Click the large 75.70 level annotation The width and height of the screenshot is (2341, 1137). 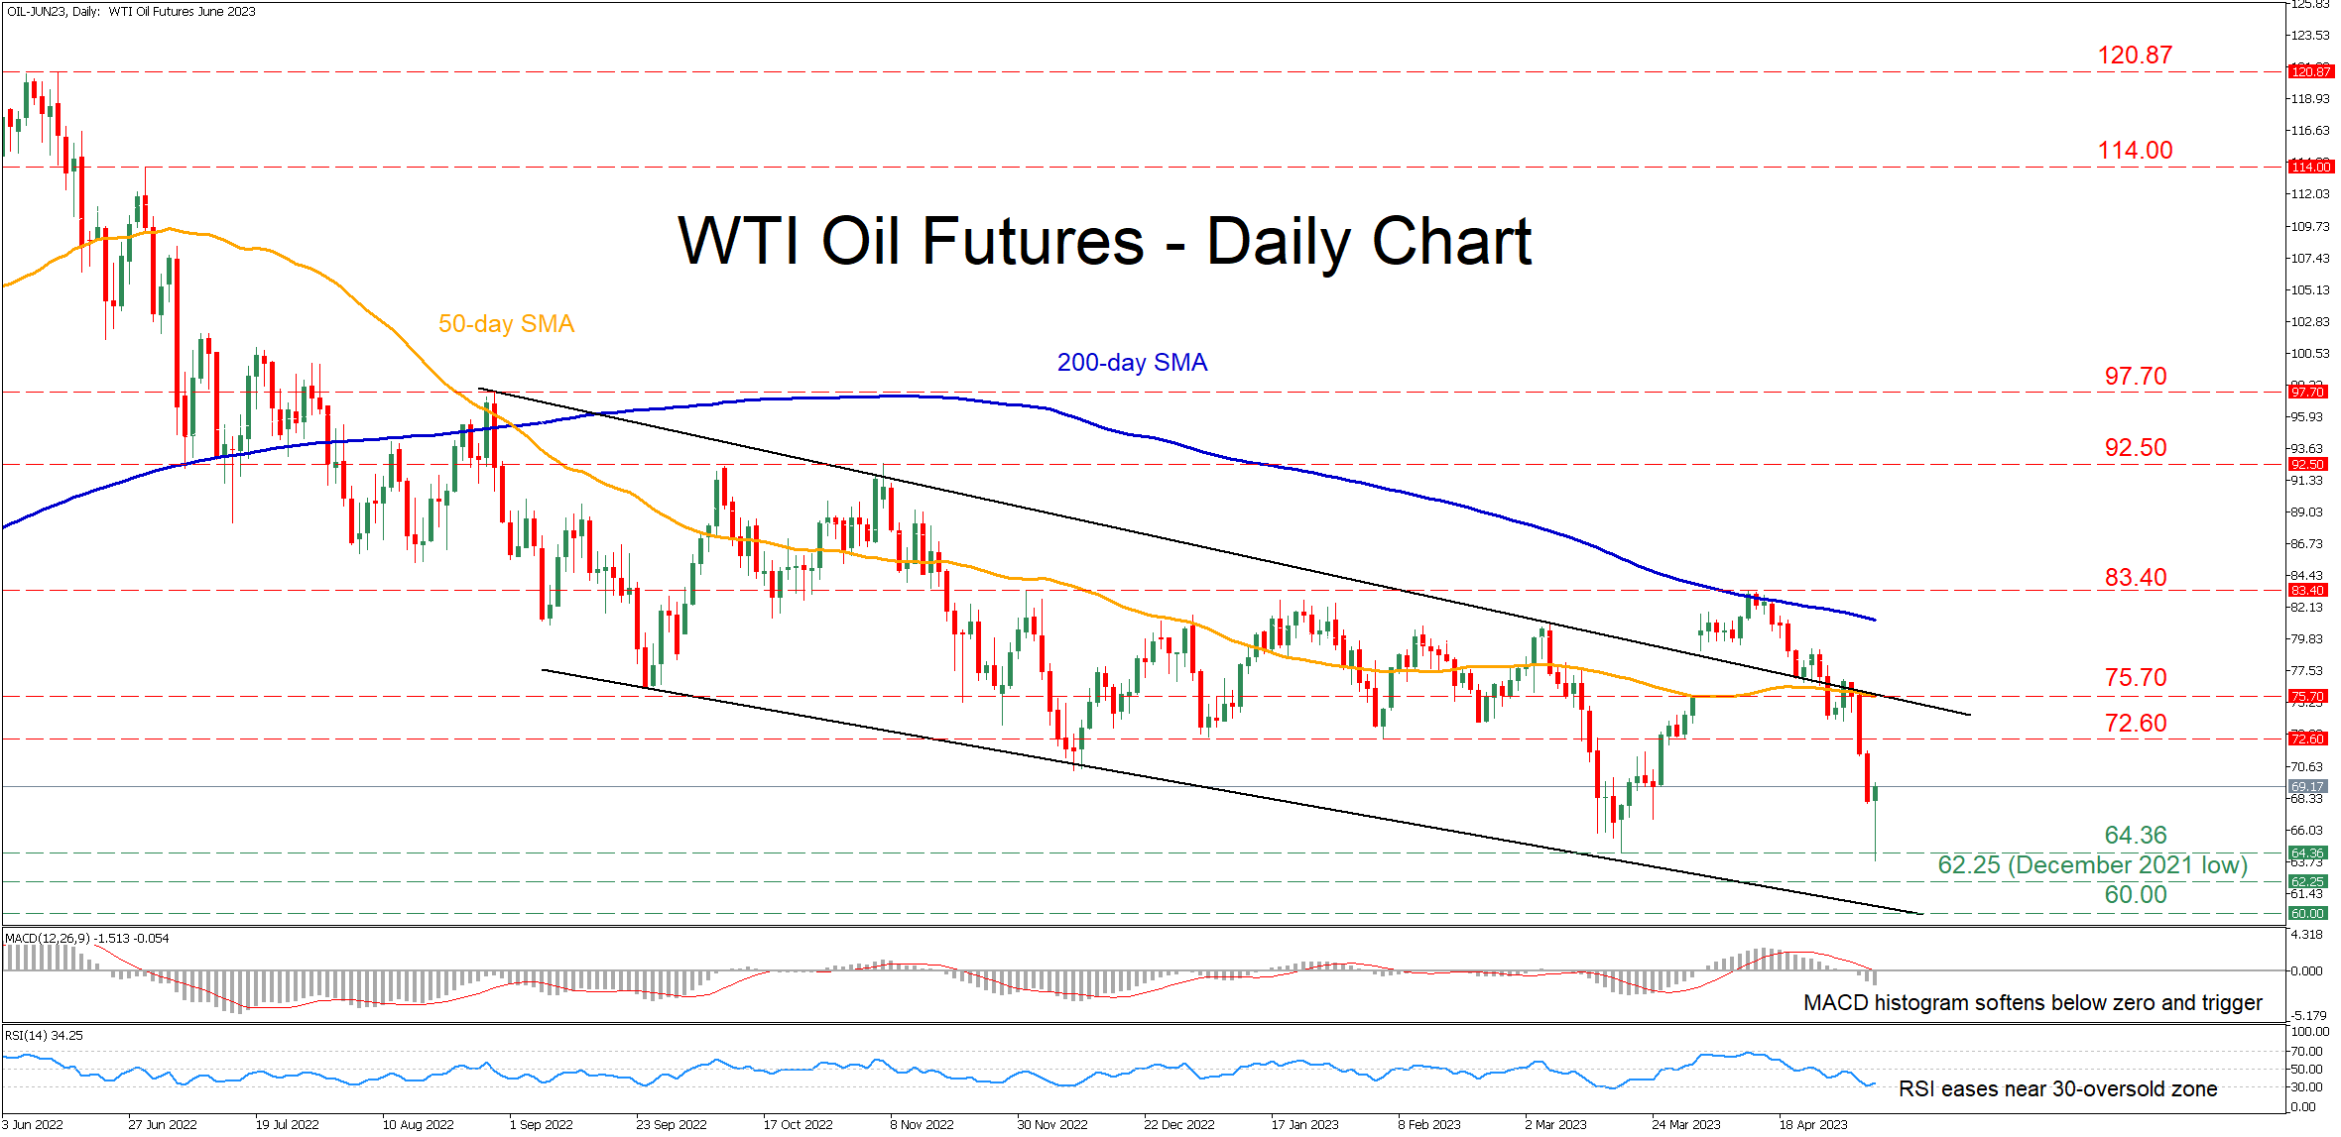tap(2136, 678)
